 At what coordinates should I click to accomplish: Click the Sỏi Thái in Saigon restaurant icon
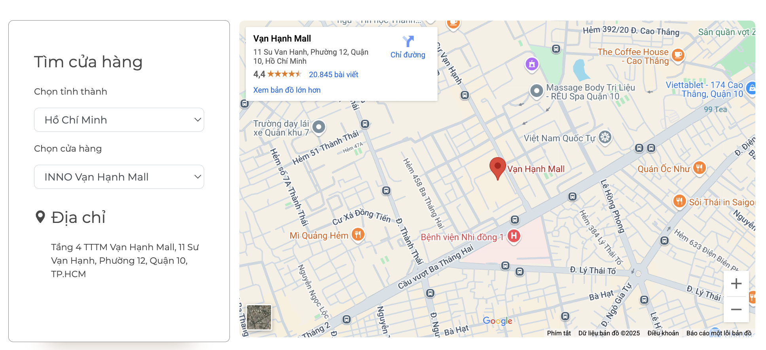point(679,202)
